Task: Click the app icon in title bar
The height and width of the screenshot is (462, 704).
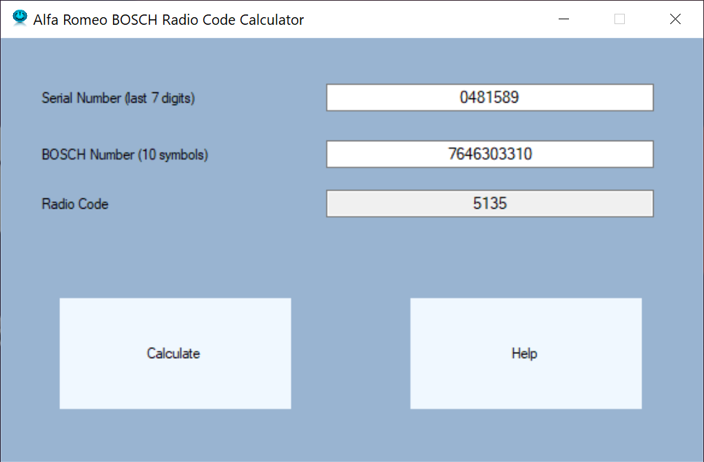Action: pyautogui.click(x=20, y=19)
